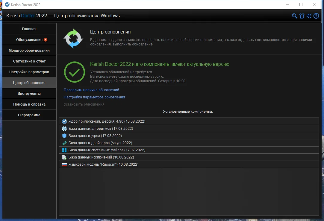Mute sounds with the speaker icon
324x221 pixels.
309,16
